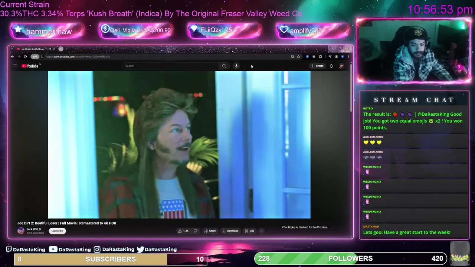
Task: Click the SUBSCRIBERS goal progress bar
Action: 111,259
